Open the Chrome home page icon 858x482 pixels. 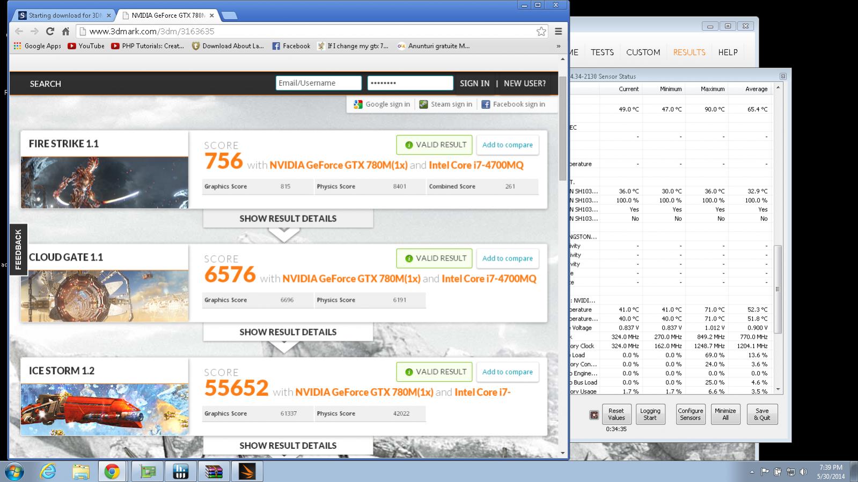click(x=65, y=31)
